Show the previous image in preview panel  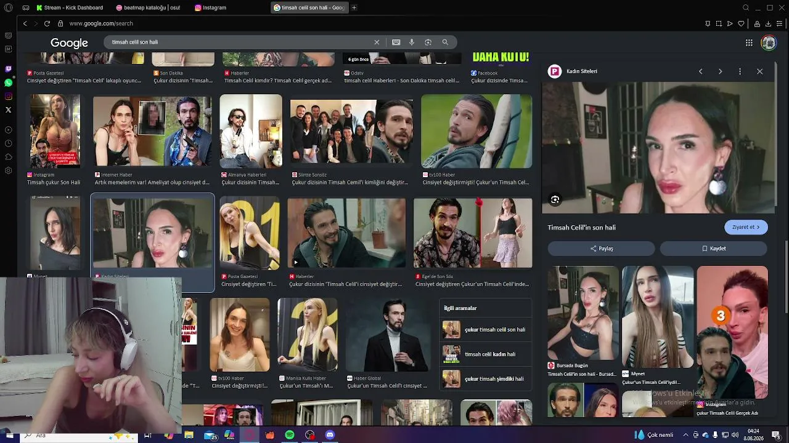700,71
